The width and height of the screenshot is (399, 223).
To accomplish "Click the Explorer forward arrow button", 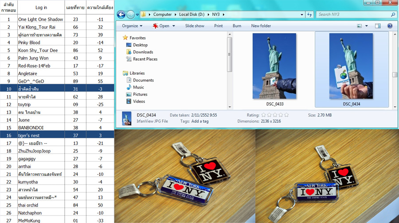I will click(130, 15).
